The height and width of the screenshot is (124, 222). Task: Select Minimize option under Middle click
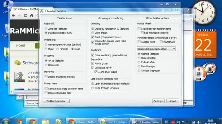click(x=58, y=49)
